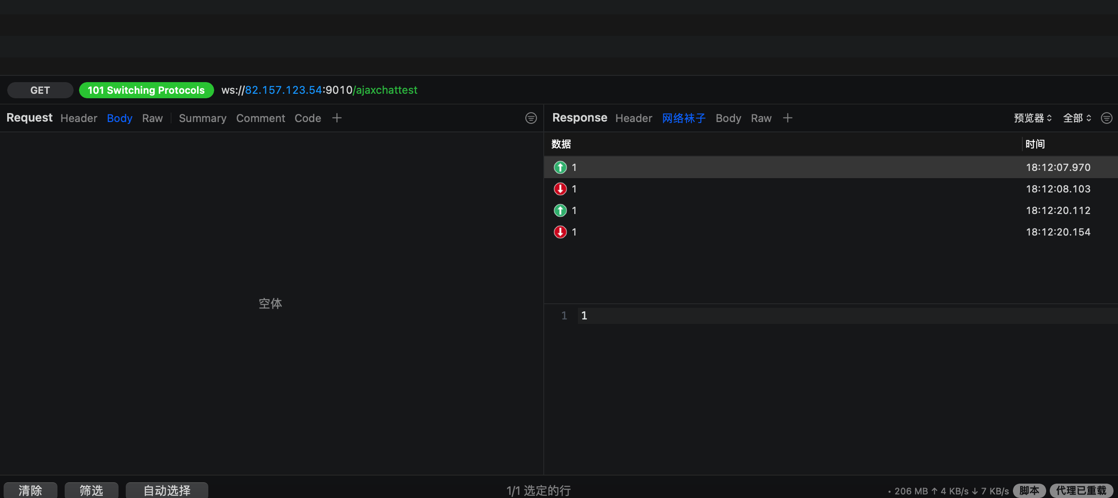Click the 脚本 status indicator in status bar
The height and width of the screenshot is (498, 1118).
pyautogui.click(x=1029, y=490)
